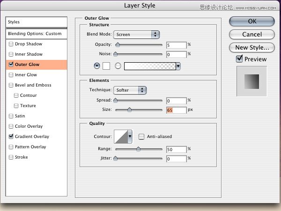Click the gradient preview bar
The image size is (281, 211).
(x=150, y=66)
